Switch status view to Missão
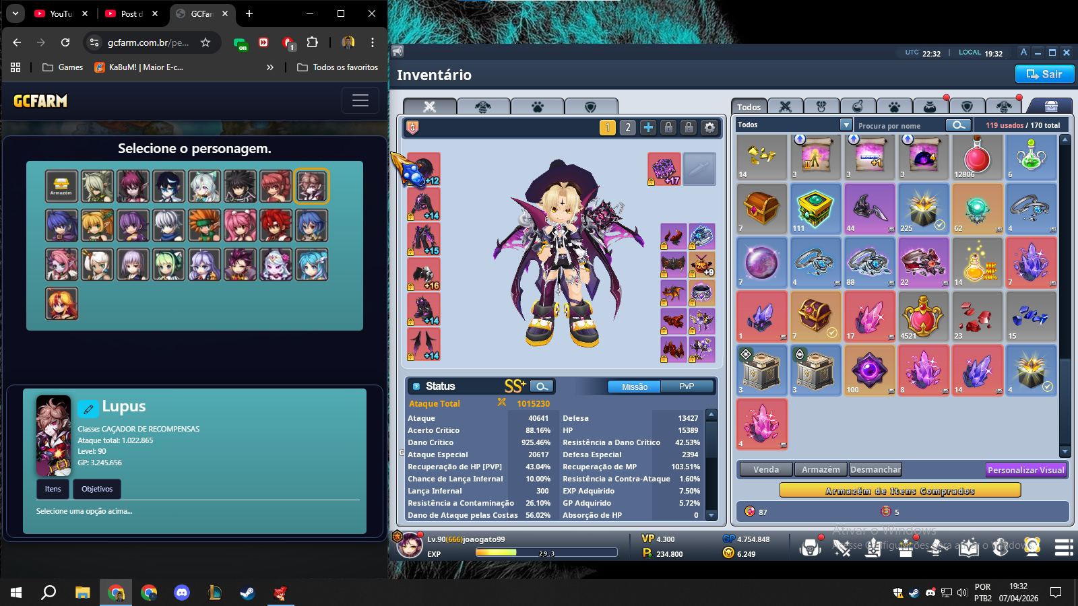Screen dimensions: 1078x606 pos(635,386)
